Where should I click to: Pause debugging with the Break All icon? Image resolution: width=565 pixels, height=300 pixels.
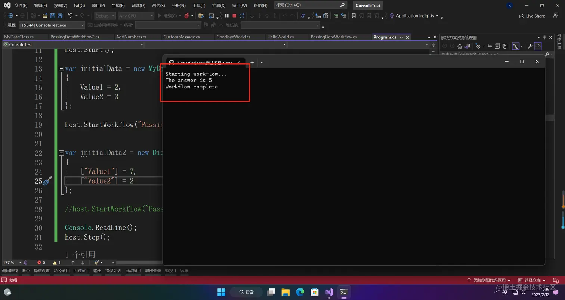coord(227,16)
